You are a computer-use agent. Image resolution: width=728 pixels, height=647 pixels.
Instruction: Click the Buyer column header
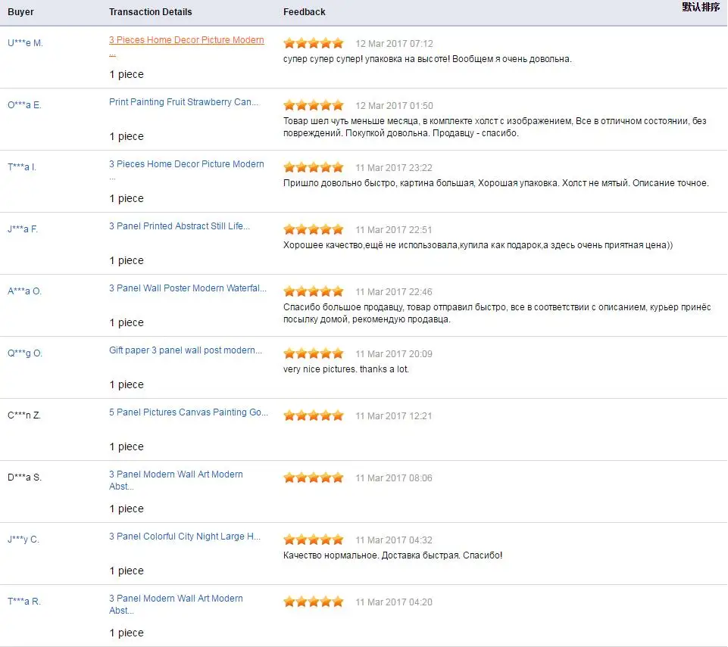click(20, 11)
